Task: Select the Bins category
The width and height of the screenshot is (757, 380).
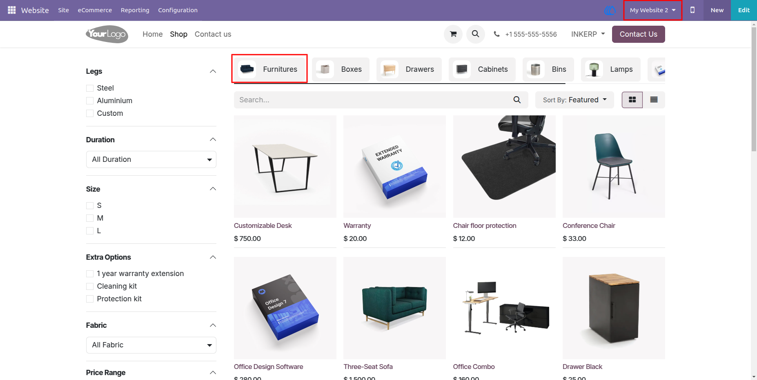Action: coord(548,69)
